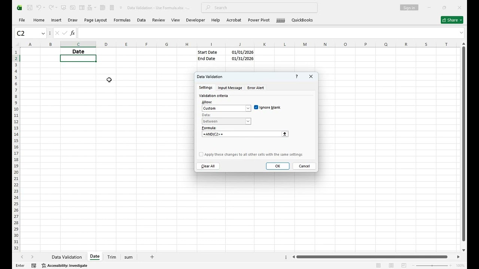Open the Developer ribbon tab
The height and width of the screenshot is (269, 479).
pos(195,20)
